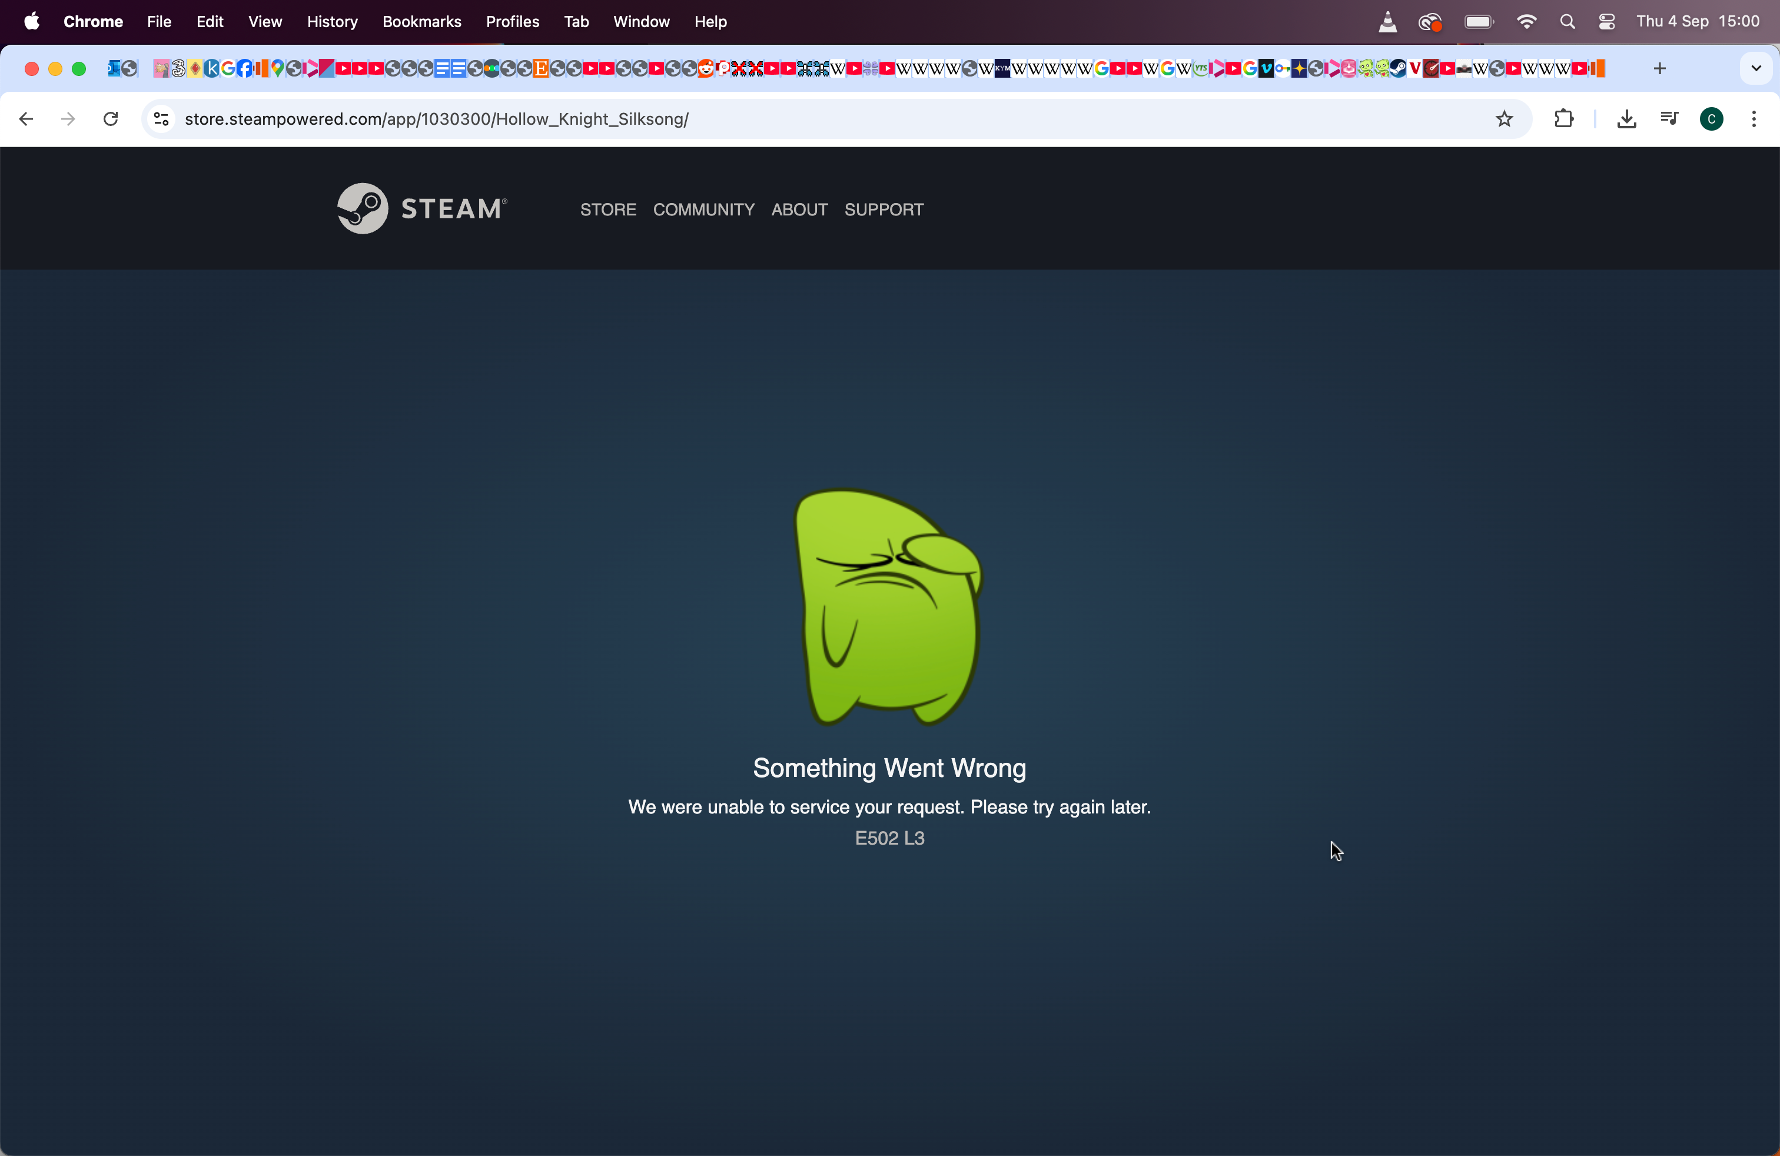Viewport: 1780px width, 1156px height.
Task: Open the History menu
Action: [332, 22]
